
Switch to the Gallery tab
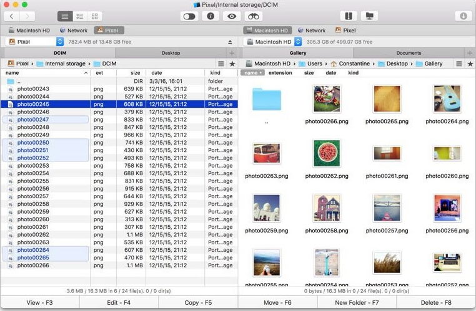coord(298,53)
